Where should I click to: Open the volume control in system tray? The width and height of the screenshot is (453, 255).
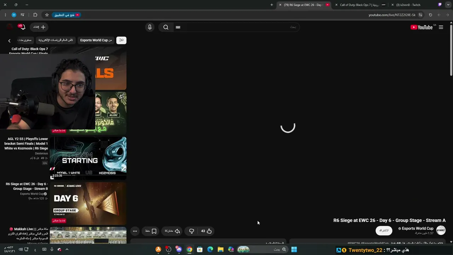click(21, 250)
